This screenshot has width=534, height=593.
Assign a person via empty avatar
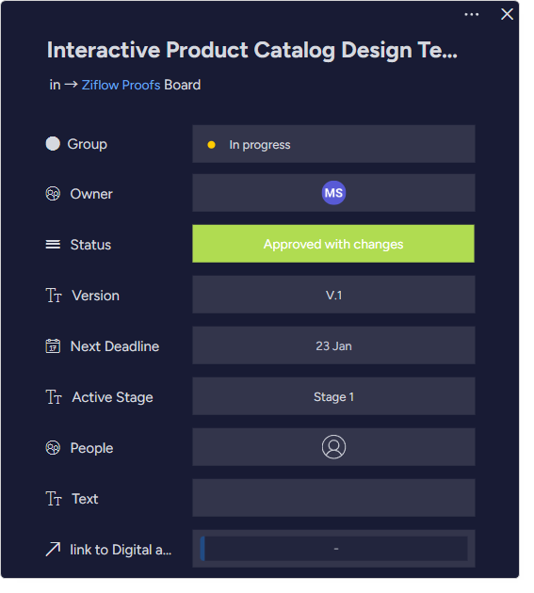[x=333, y=447]
